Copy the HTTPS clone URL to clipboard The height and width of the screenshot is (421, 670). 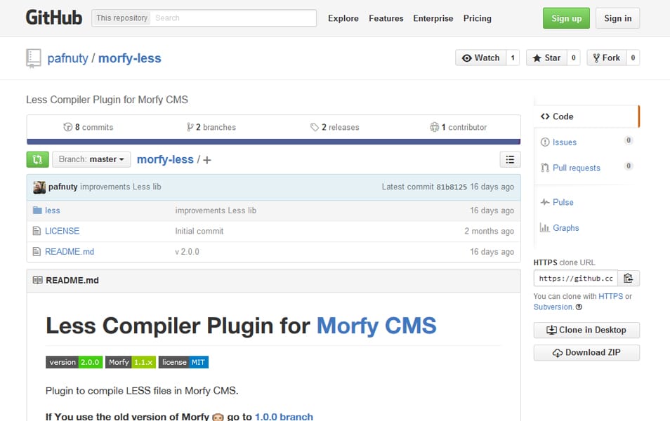click(x=629, y=278)
